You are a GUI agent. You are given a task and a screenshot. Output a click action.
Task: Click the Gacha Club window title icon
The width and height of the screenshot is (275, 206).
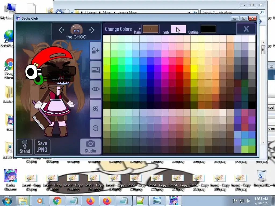[18, 18]
